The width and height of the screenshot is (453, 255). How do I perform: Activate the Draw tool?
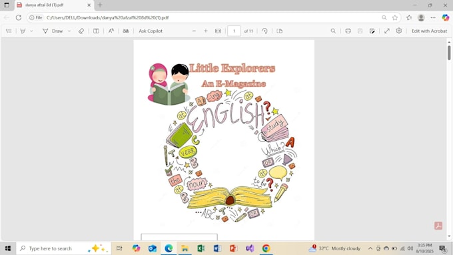[53, 31]
